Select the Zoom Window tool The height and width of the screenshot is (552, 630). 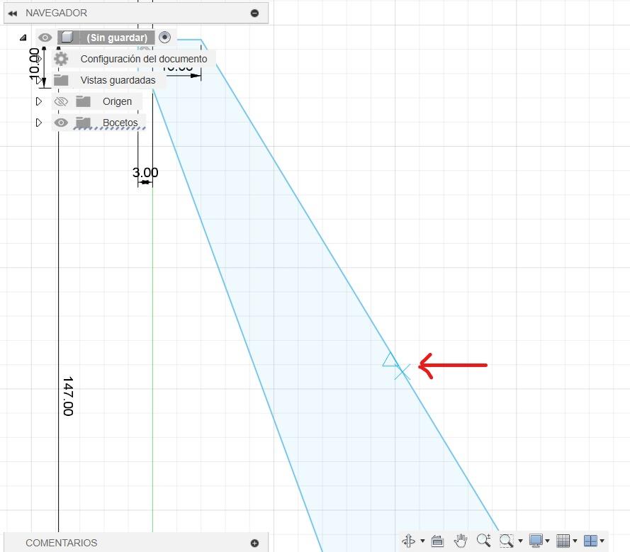click(506, 541)
